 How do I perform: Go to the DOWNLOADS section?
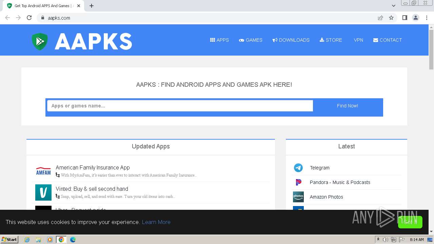(x=291, y=40)
